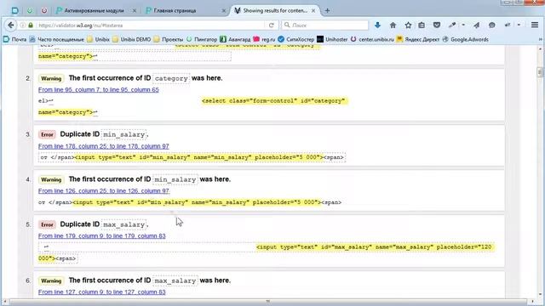Switch to the Активированные модули tab
This screenshot has width=545, height=306.
94,11
